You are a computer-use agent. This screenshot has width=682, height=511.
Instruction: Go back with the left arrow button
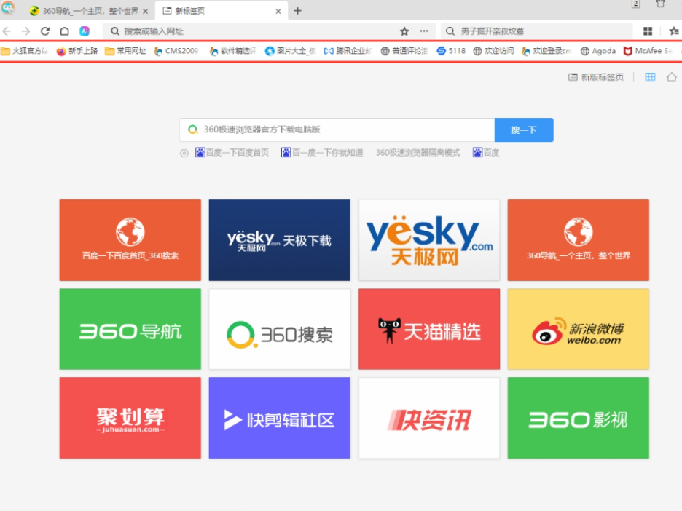(x=7, y=31)
